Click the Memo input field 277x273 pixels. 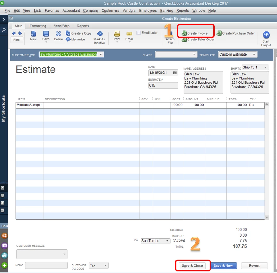coord(46,265)
